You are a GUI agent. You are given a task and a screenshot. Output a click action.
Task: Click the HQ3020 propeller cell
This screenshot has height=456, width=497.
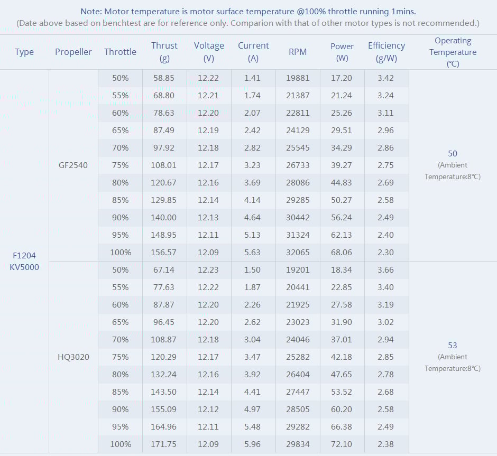click(x=73, y=357)
